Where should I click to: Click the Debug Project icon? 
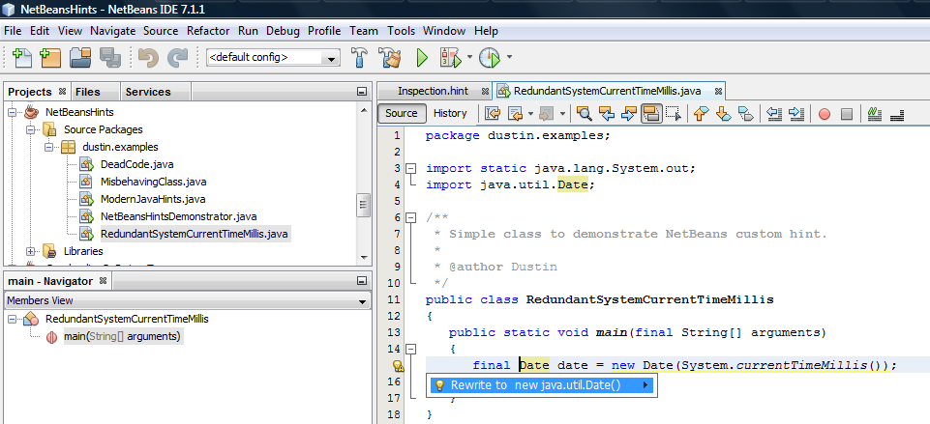450,57
